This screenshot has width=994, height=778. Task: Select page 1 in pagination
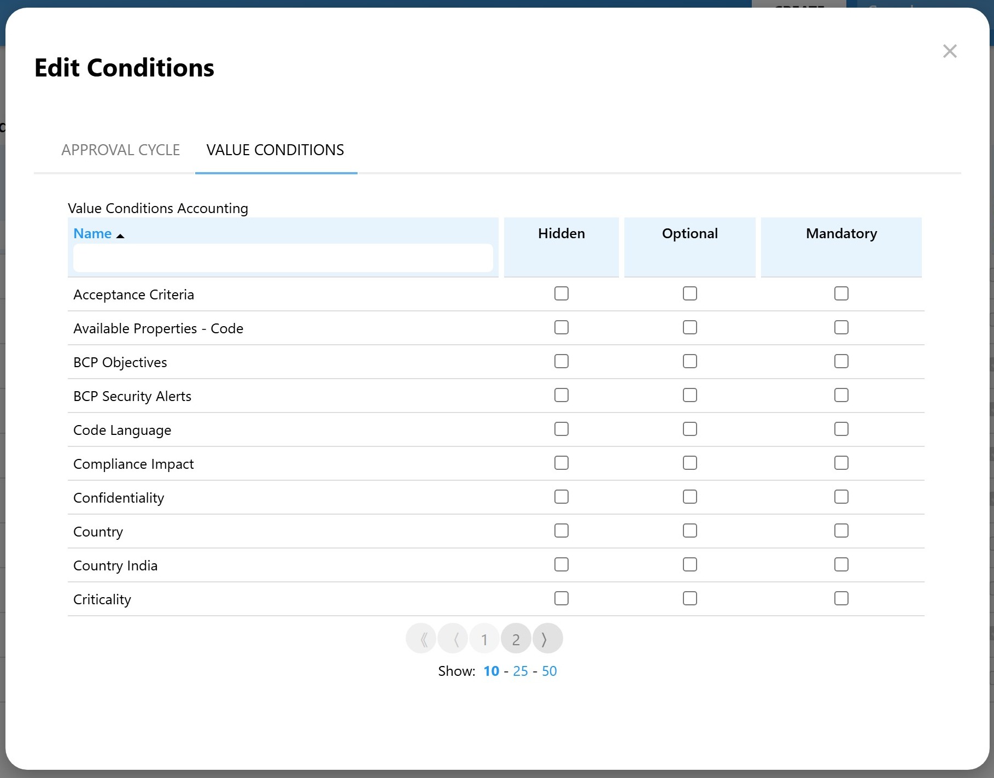[484, 639]
